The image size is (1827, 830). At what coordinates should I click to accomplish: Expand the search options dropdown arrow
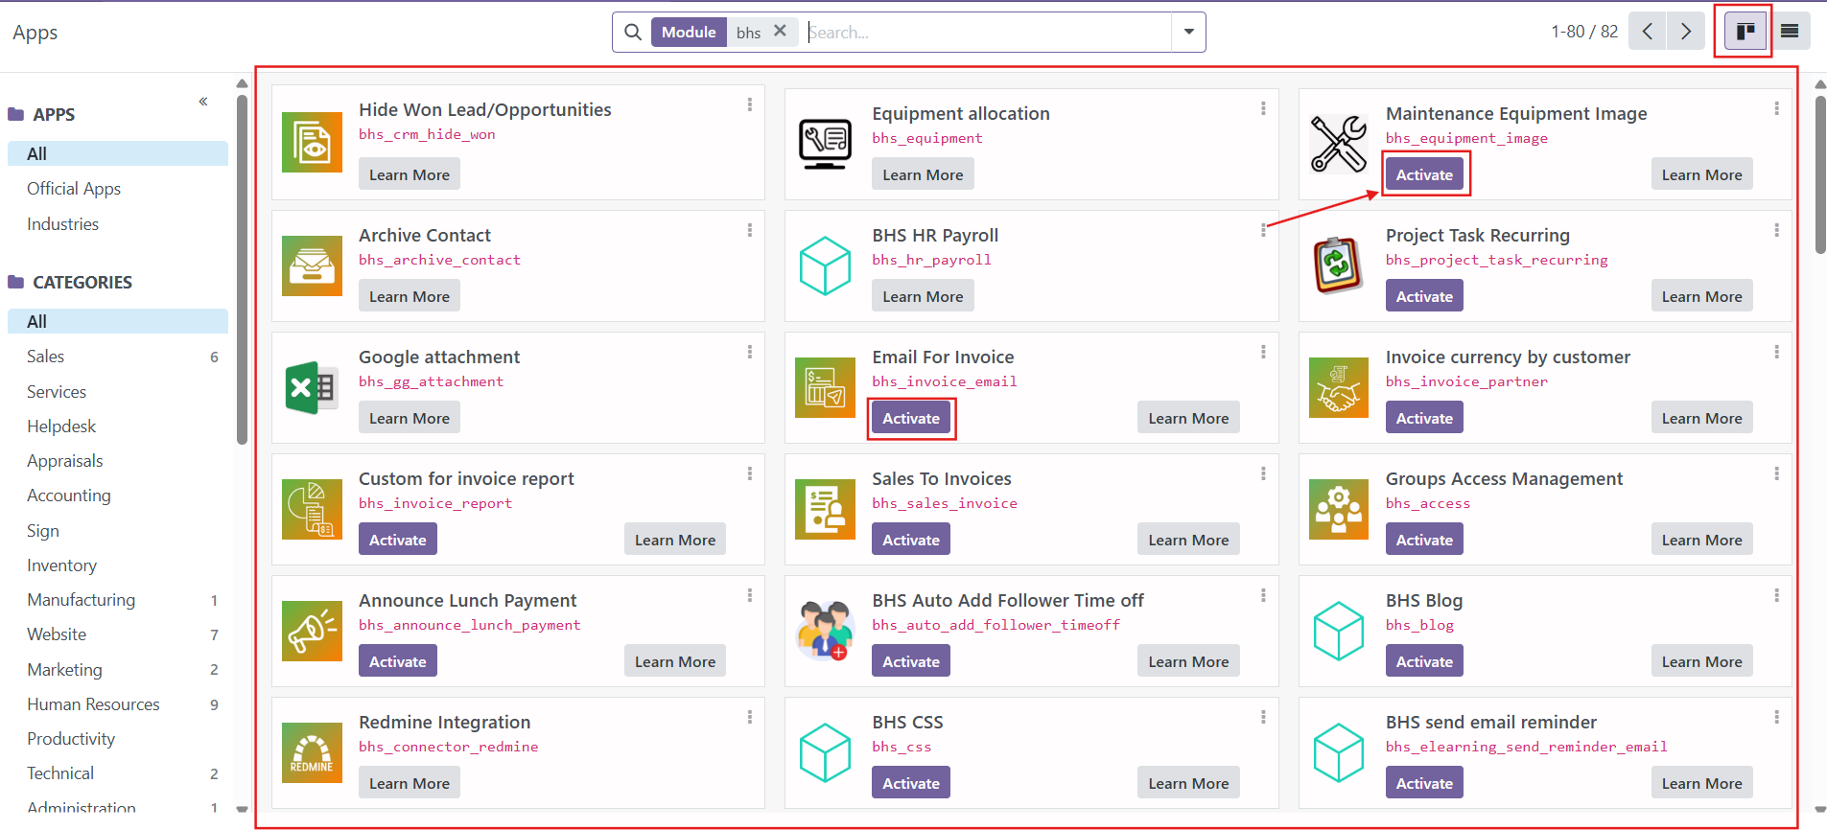[1188, 32]
